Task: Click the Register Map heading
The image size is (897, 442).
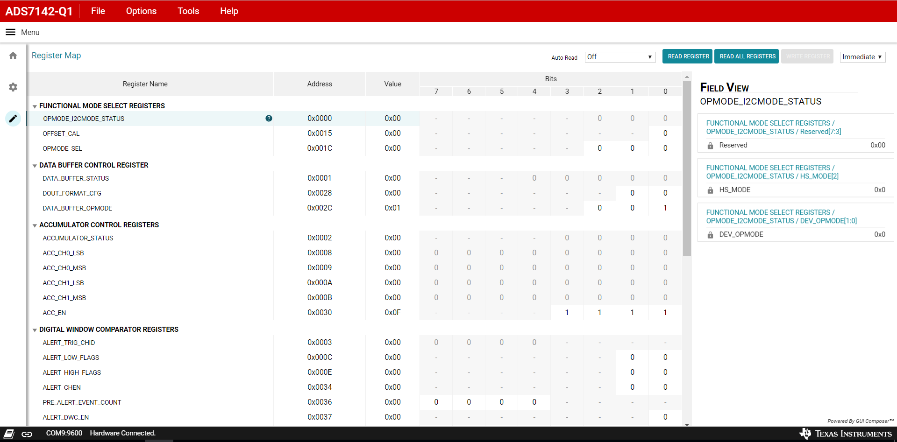Action: point(56,56)
